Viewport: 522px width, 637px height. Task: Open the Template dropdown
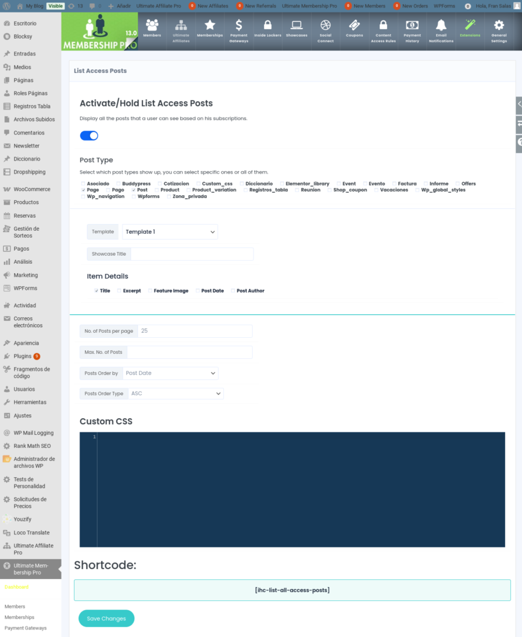coord(170,232)
